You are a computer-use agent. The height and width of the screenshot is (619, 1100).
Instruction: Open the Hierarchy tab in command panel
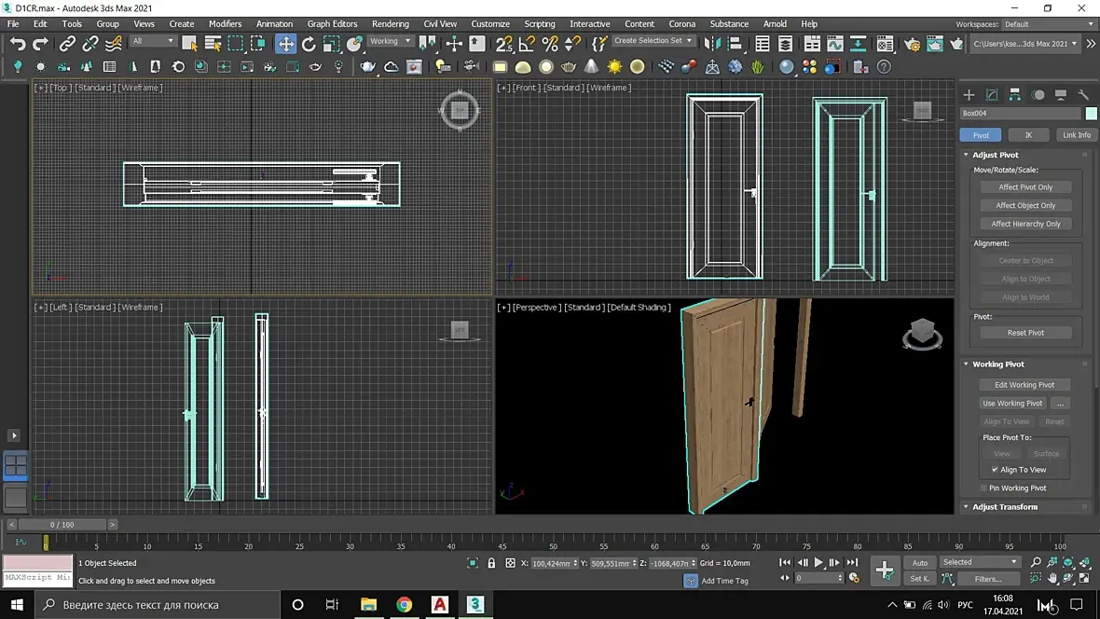pyautogui.click(x=1014, y=95)
